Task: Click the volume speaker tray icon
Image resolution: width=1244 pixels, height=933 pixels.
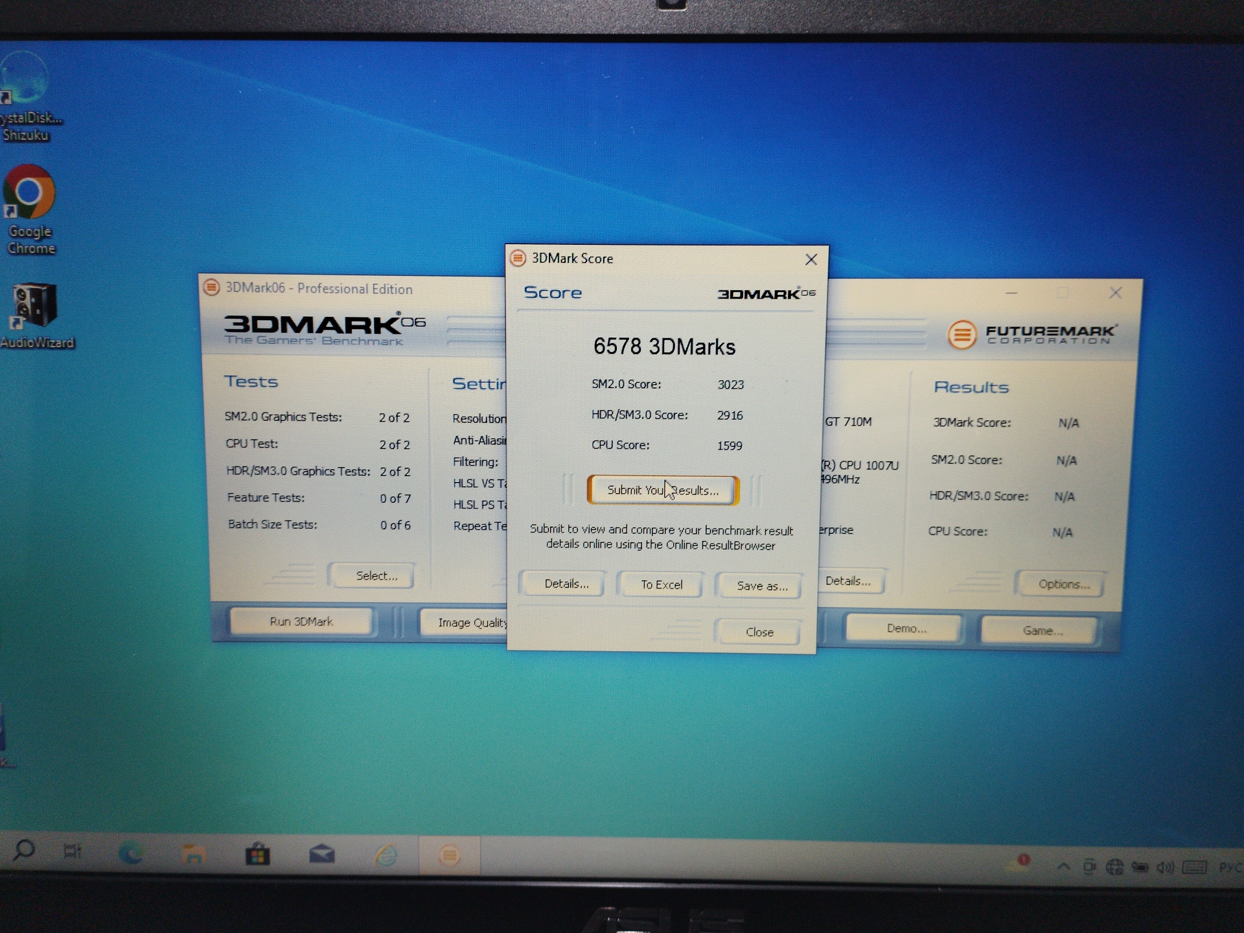Action: pyautogui.click(x=1165, y=867)
